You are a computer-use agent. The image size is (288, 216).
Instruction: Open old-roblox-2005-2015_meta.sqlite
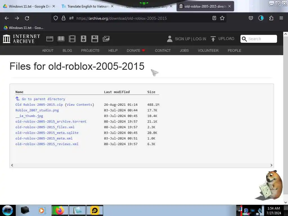[x=47, y=133]
